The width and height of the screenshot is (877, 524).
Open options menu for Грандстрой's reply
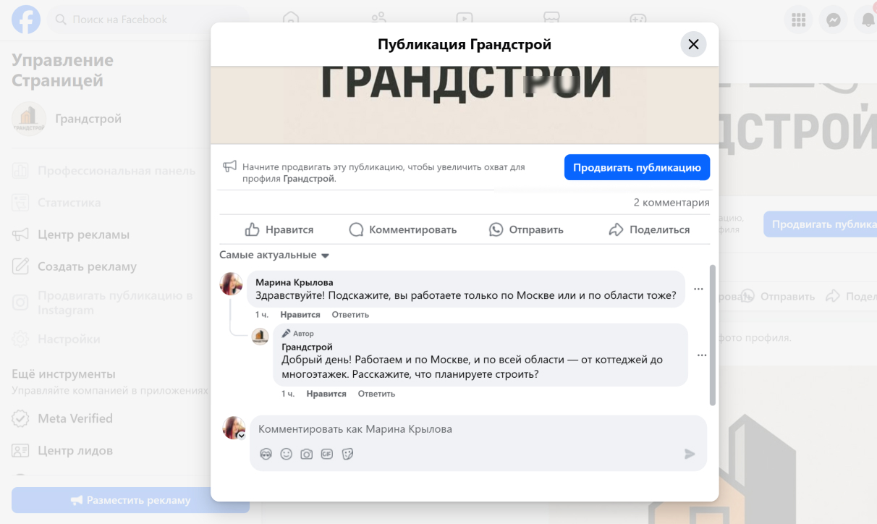pyautogui.click(x=702, y=355)
